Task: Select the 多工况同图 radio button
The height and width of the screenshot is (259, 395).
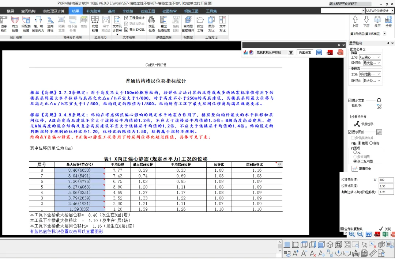Action: (355, 161)
